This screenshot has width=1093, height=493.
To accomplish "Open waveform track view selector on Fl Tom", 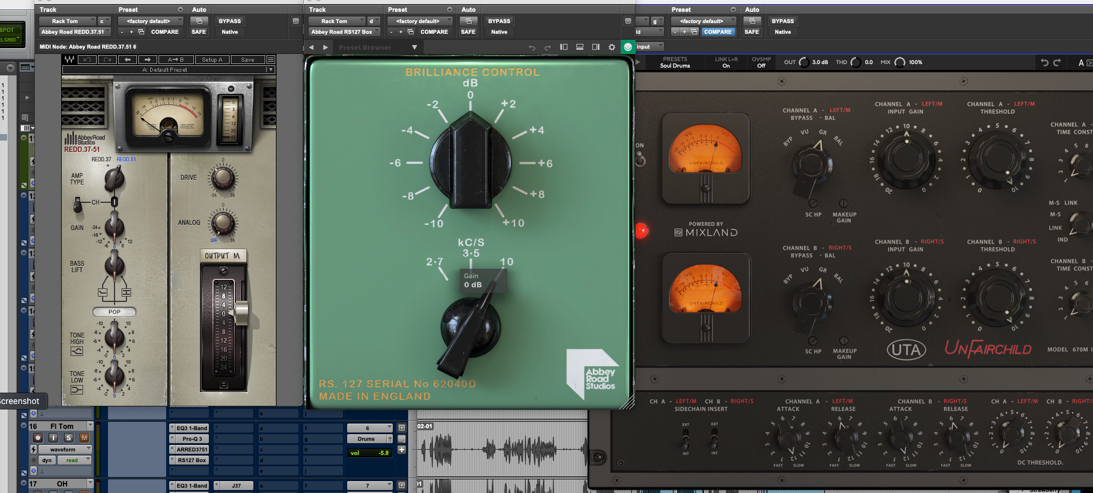I will pyautogui.click(x=65, y=449).
